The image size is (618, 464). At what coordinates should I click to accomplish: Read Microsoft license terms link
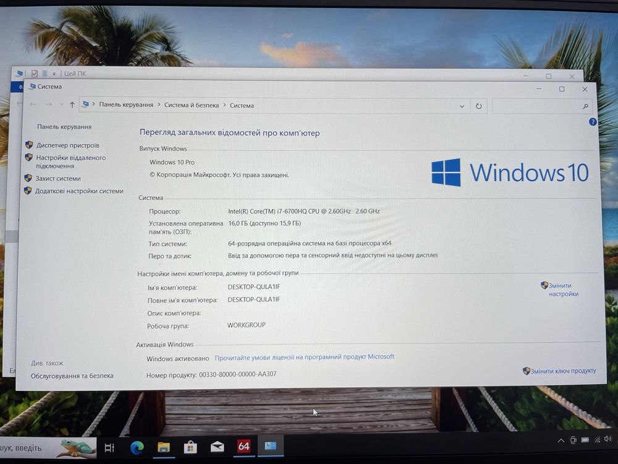click(x=304, y=357)
